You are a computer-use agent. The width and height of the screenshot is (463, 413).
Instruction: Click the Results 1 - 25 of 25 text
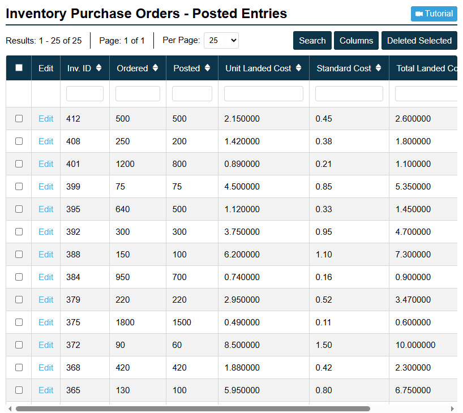[x=44, y=40]
